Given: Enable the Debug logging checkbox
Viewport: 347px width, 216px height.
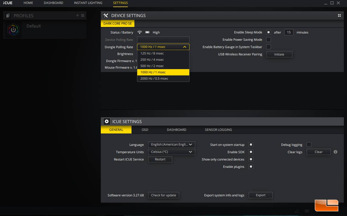Looking at the screenshot, I should coord(309,145).
